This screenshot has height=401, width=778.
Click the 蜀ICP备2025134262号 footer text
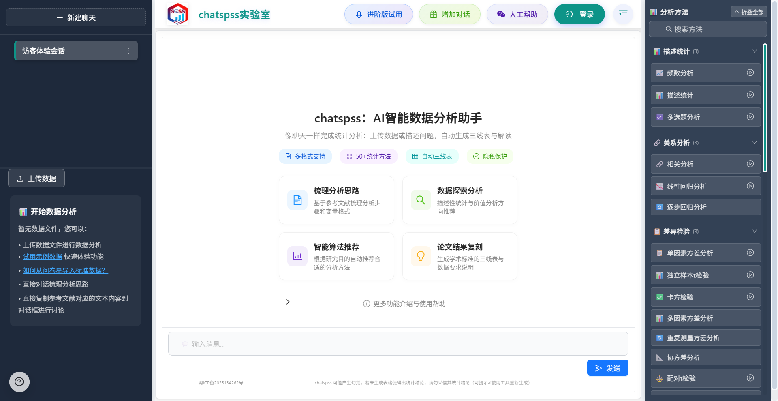(x=221, y=383)
